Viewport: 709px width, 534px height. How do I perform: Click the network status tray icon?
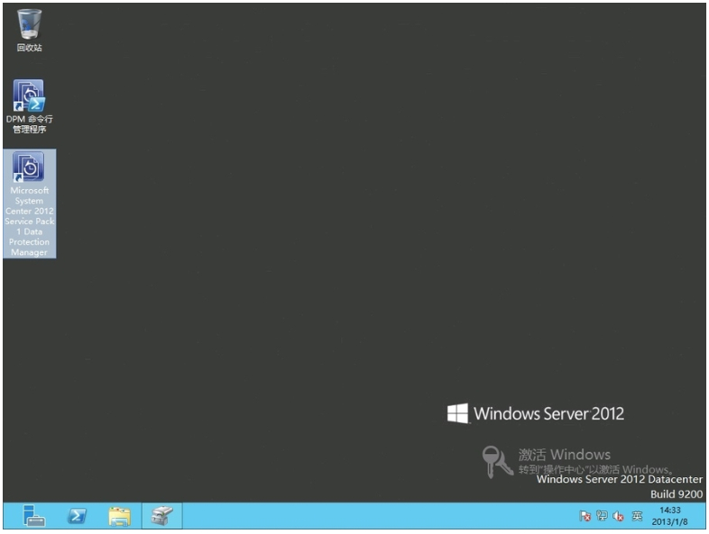tap(602, 515)
